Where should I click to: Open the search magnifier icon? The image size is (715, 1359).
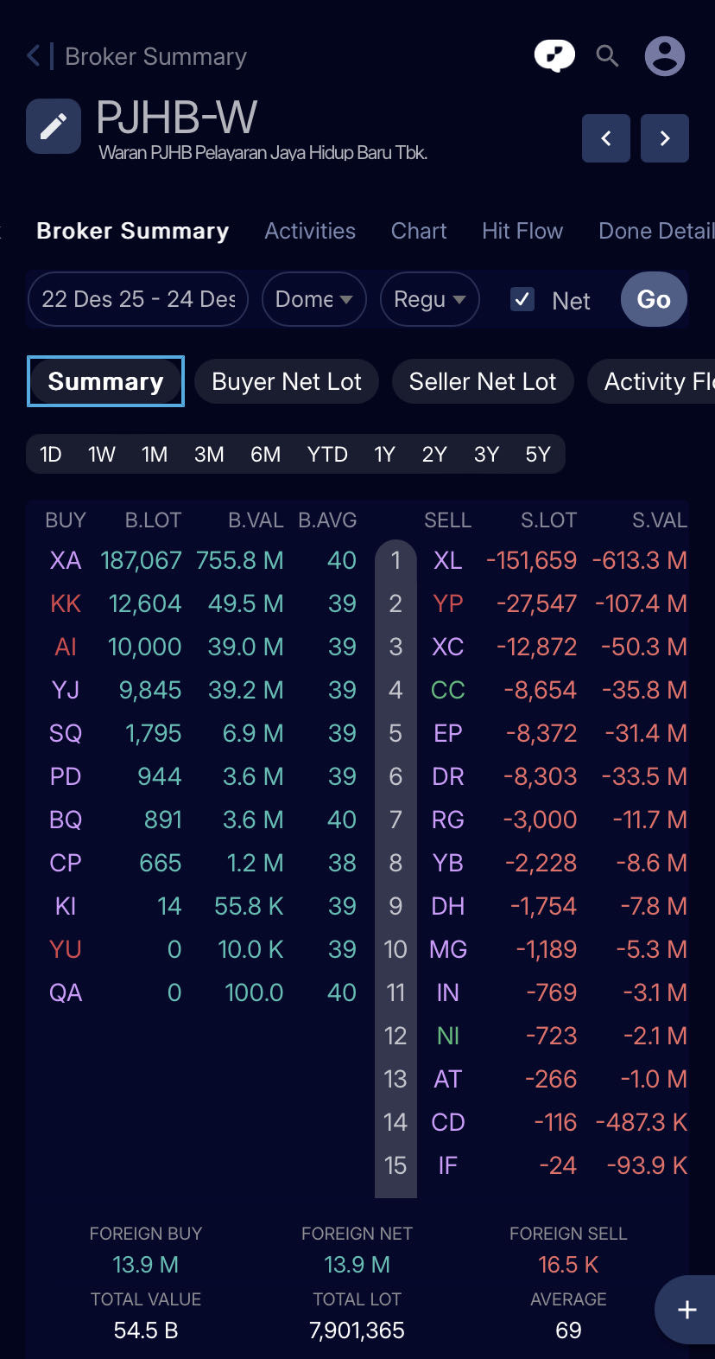608,56
